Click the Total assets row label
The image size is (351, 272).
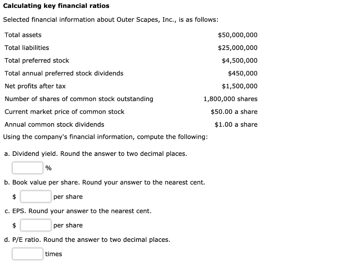coord(22,35)
